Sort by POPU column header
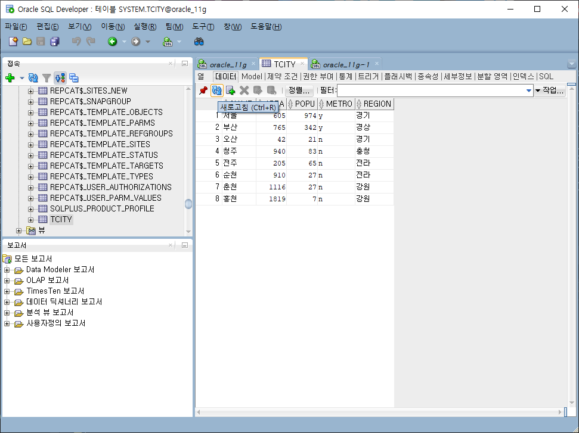Image resolution: width=579 pixels, height=433 pixels. (x=302, y=104)
